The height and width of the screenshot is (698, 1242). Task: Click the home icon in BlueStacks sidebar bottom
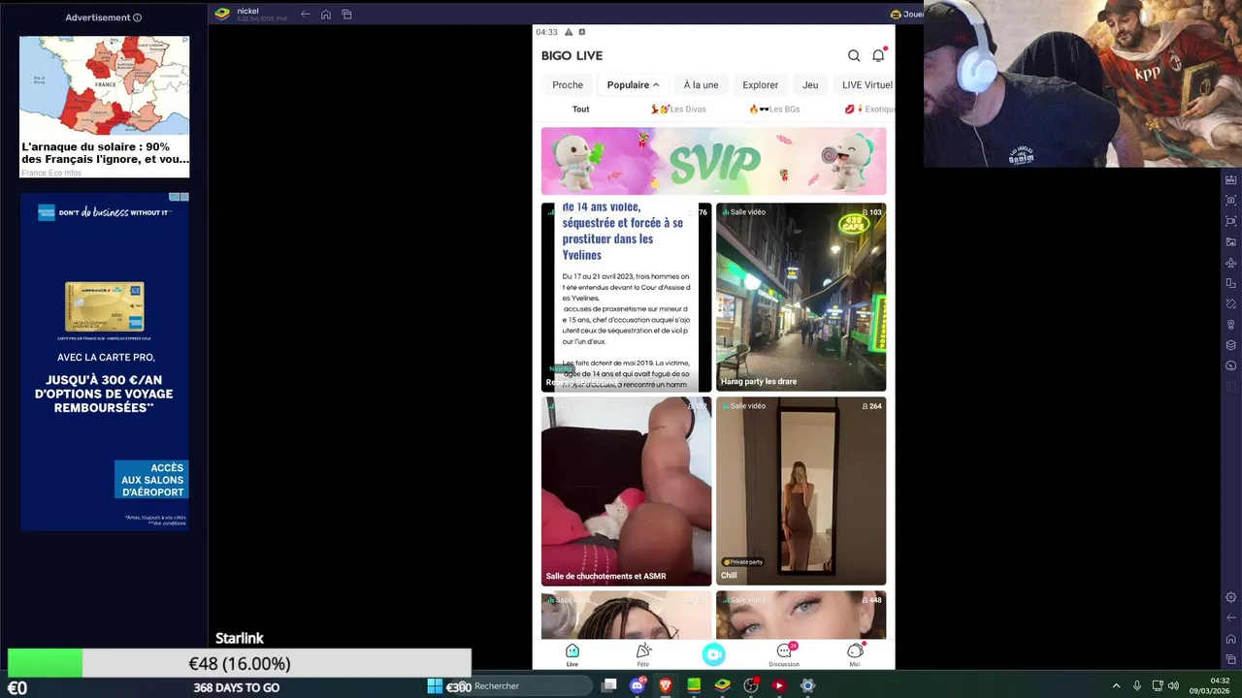(1231, 639)
